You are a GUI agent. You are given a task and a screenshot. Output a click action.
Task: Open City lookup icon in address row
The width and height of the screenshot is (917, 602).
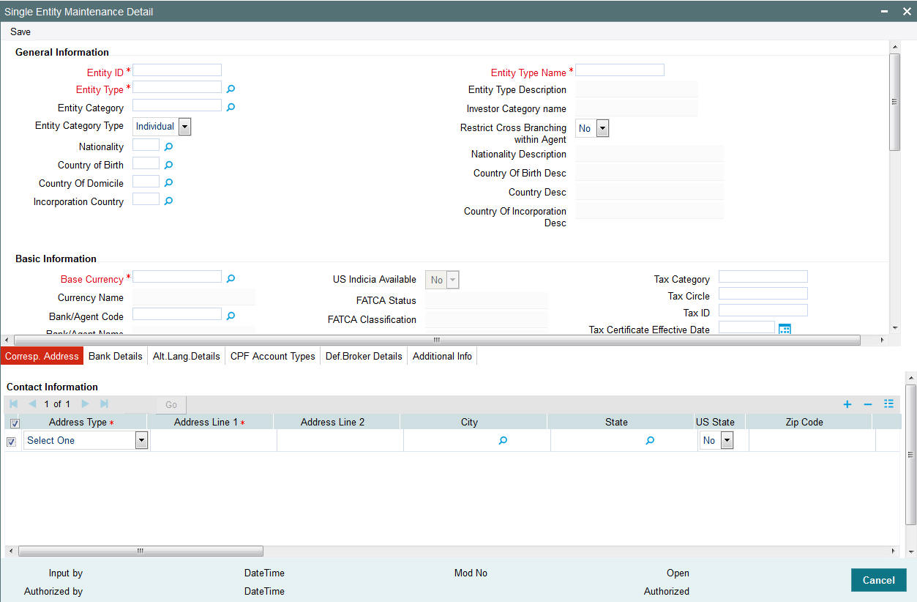pyautogui.click(x=503, y=441)
